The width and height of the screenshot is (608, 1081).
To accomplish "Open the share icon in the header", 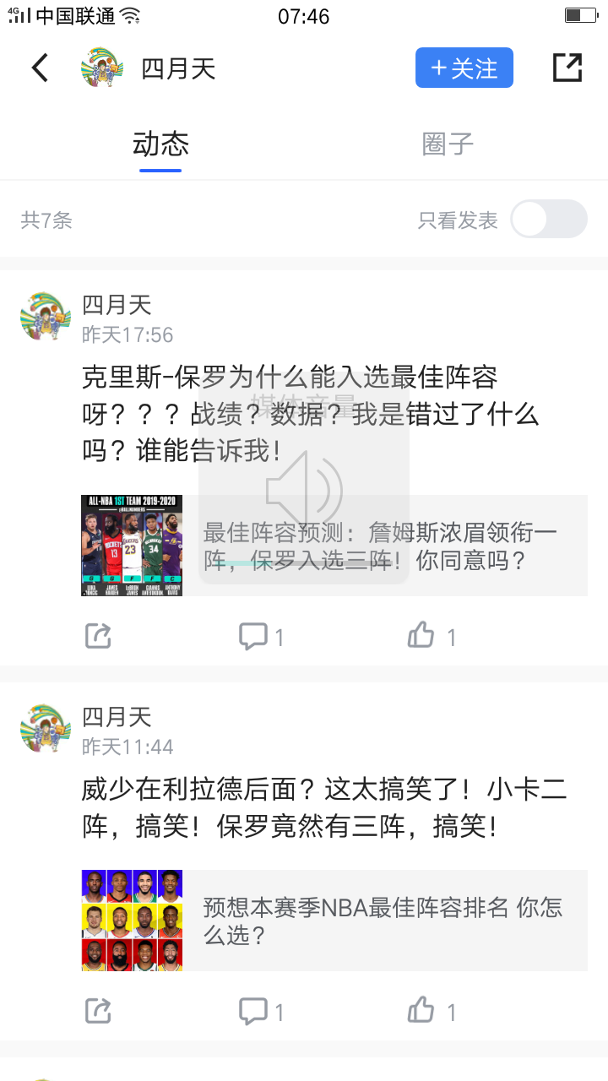I will [567, 68].
